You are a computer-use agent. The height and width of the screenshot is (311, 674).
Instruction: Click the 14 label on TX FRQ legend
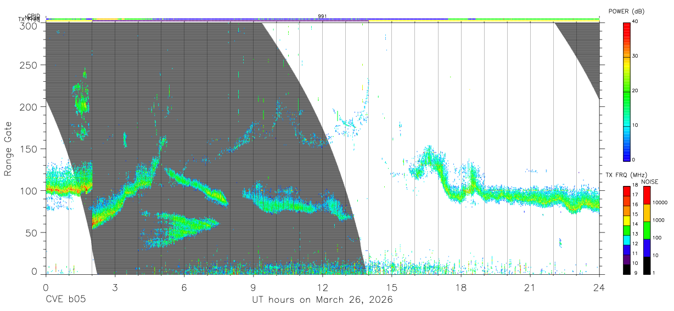634,224
